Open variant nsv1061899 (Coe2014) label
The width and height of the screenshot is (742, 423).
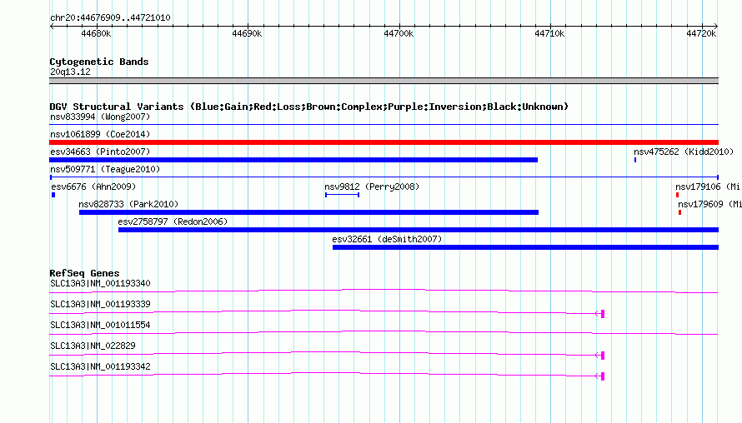coord(100,134)
